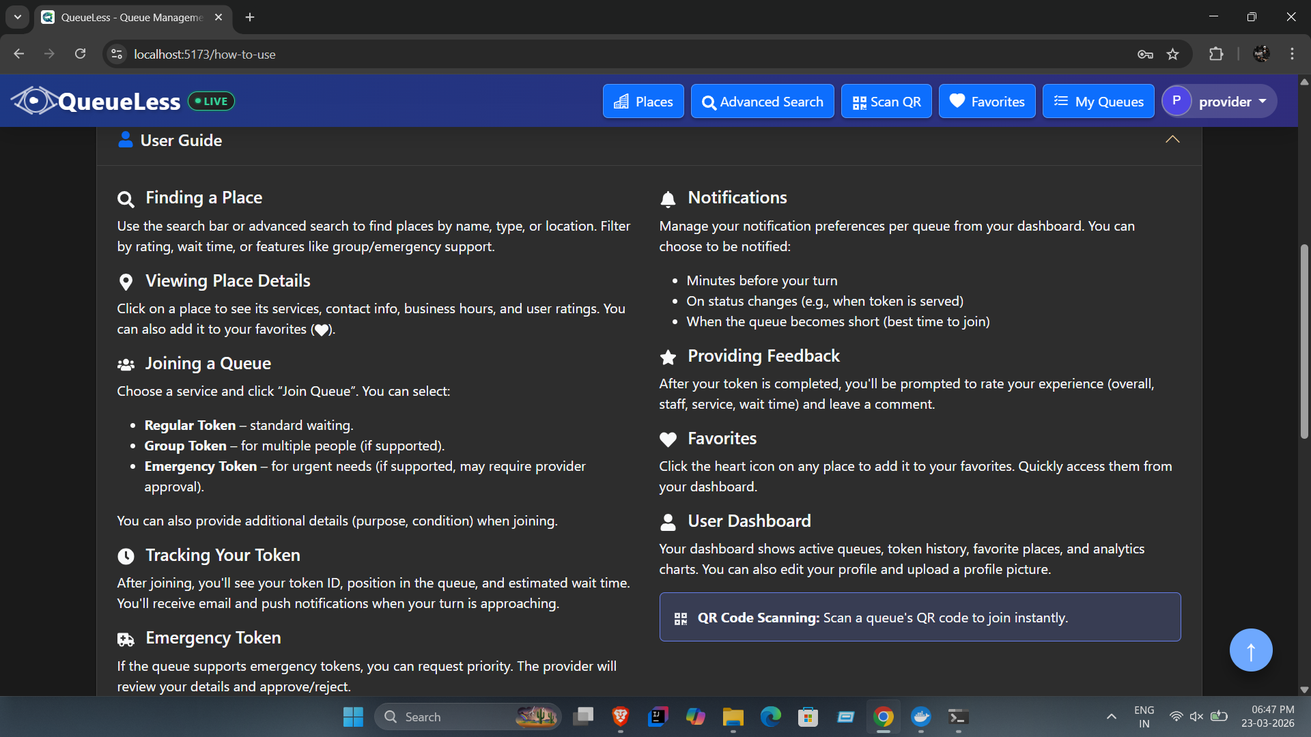The height and width of the screenshot is (737, 1311).
Task: Click the heart icon beside the Favorites heading
Action: pos(668,439)
